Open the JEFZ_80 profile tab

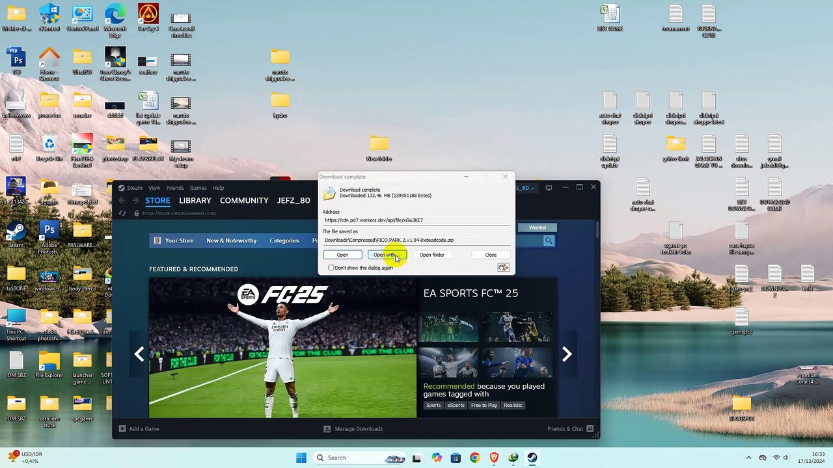(294, 201)
